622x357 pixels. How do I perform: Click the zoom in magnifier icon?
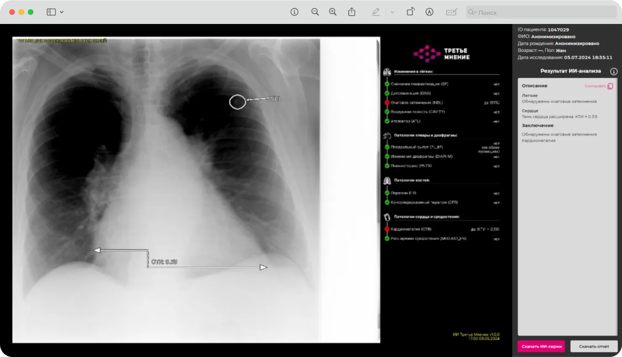333,12
